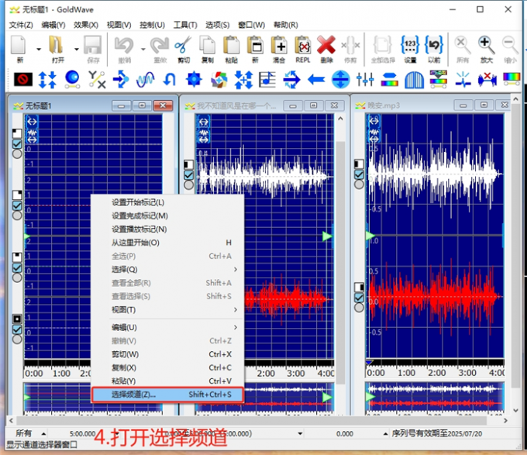The height and width of the screenshot is (455, 527).
Task: Toggle white channel checkbox in middle sound window
Action: click(x=188, y=175)
